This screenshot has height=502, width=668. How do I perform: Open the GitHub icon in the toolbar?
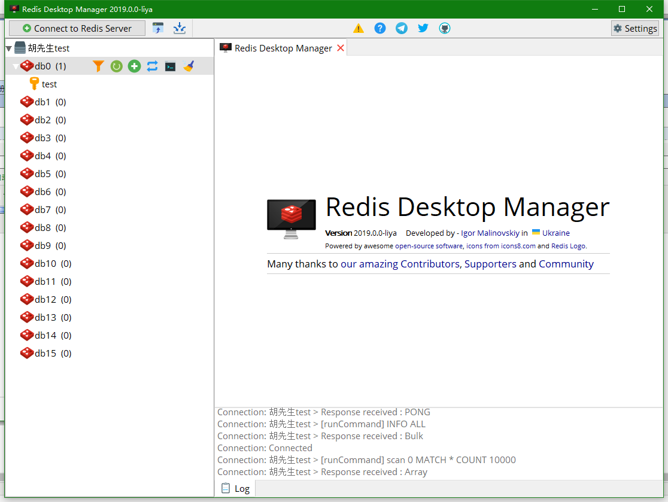tap(445, 28)
